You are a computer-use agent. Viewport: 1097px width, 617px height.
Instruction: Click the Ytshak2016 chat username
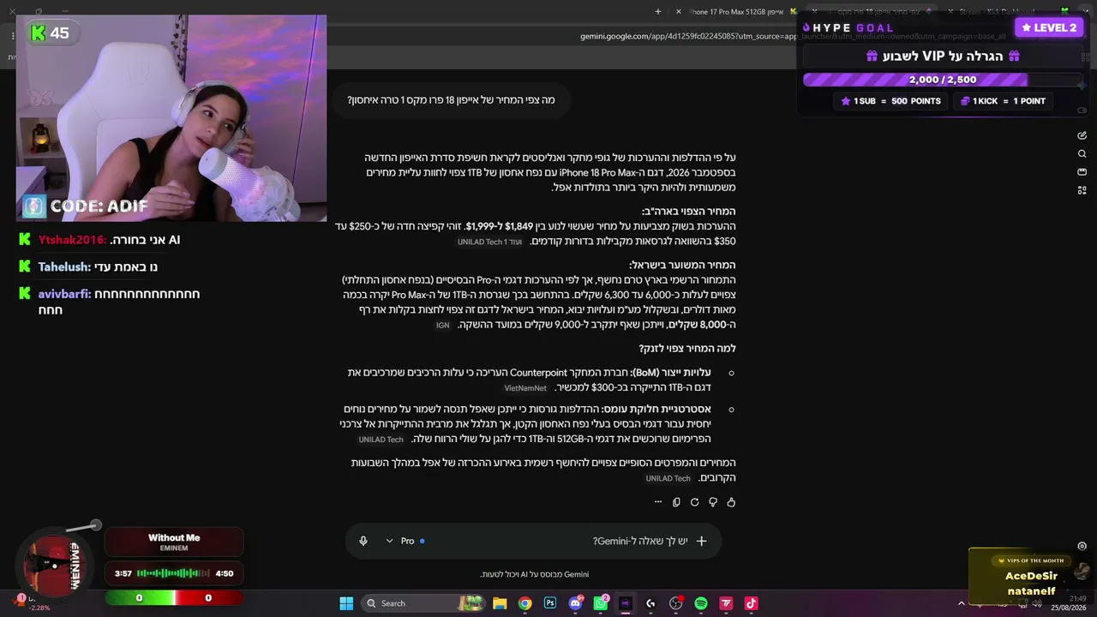[72, 240]
